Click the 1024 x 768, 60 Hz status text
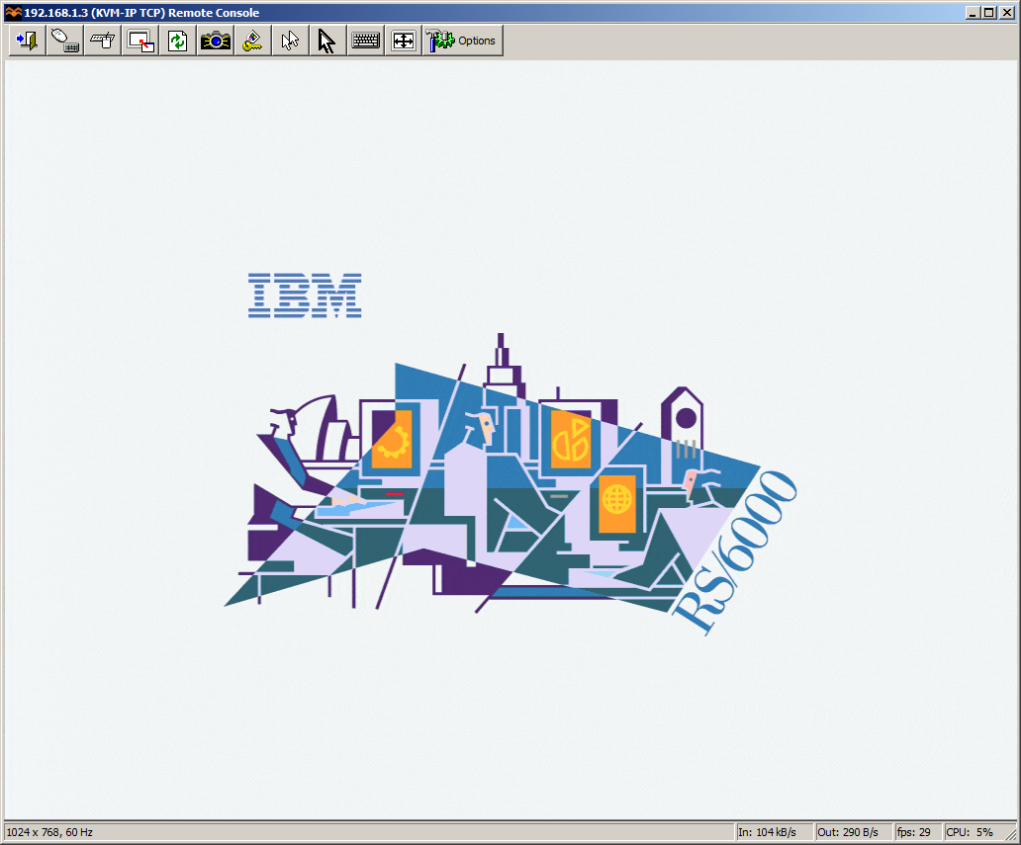This screenshot has height=845, width=1021. coord(49,832)
